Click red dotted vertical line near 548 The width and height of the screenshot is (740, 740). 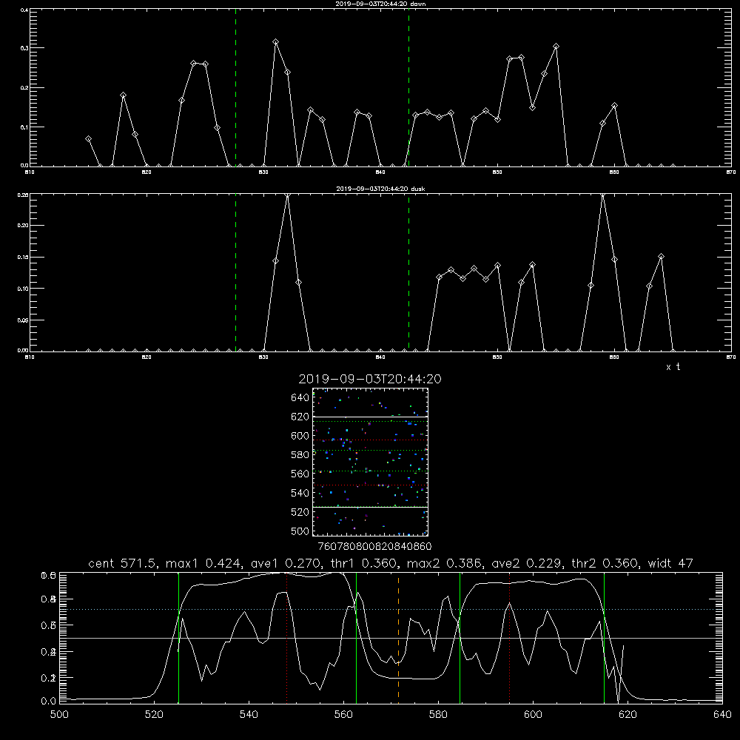(286, 638)
